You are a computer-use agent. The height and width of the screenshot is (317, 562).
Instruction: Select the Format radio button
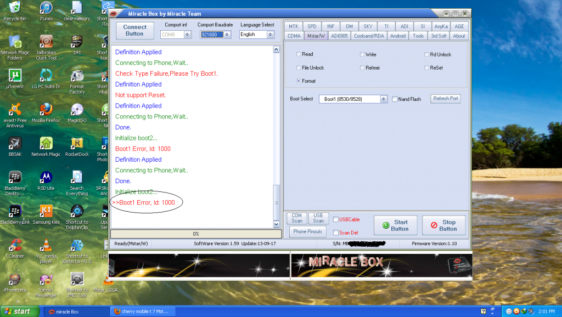299,81
